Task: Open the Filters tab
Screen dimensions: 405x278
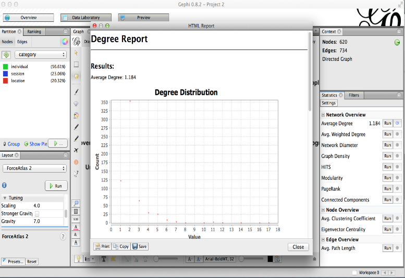Action: (x=354, y=95)
